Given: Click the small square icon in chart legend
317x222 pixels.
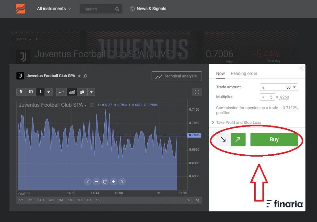Looking at the screenshot, I should (x=92, y=105).
